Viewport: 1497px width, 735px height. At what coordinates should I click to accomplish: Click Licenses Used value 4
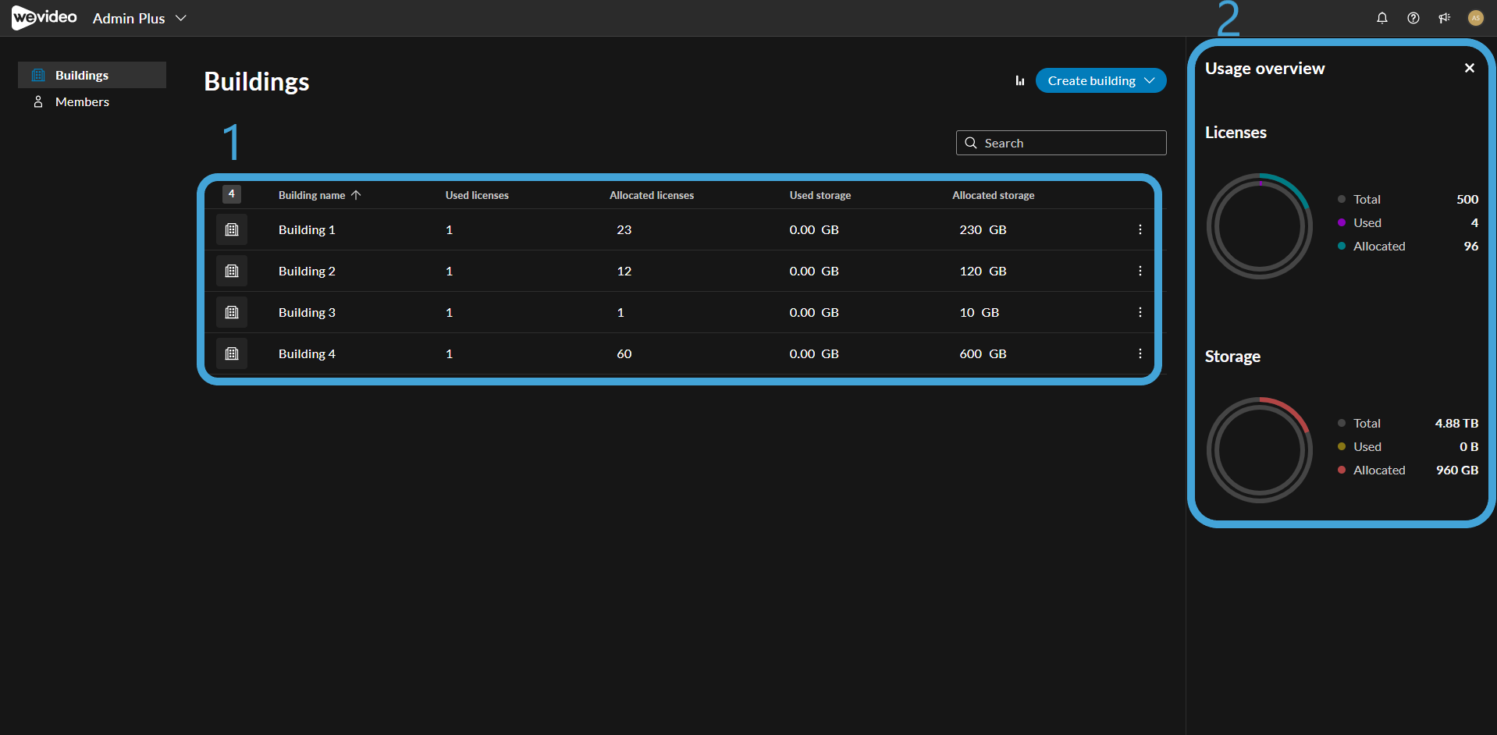pyautogui.click(x=1474, y=222)
